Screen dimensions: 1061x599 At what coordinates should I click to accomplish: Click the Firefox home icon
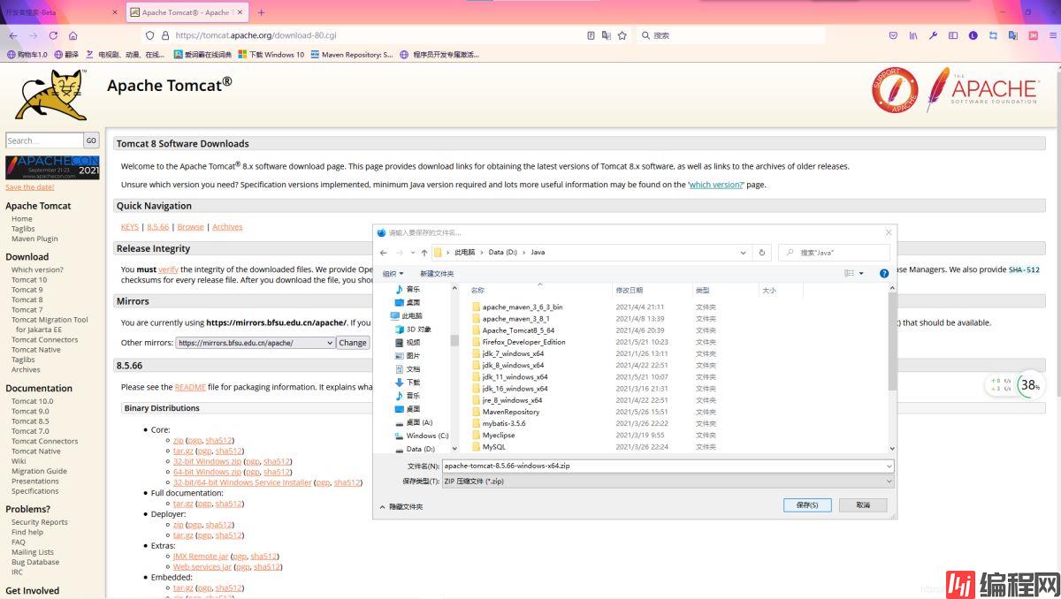pos(73,35)
